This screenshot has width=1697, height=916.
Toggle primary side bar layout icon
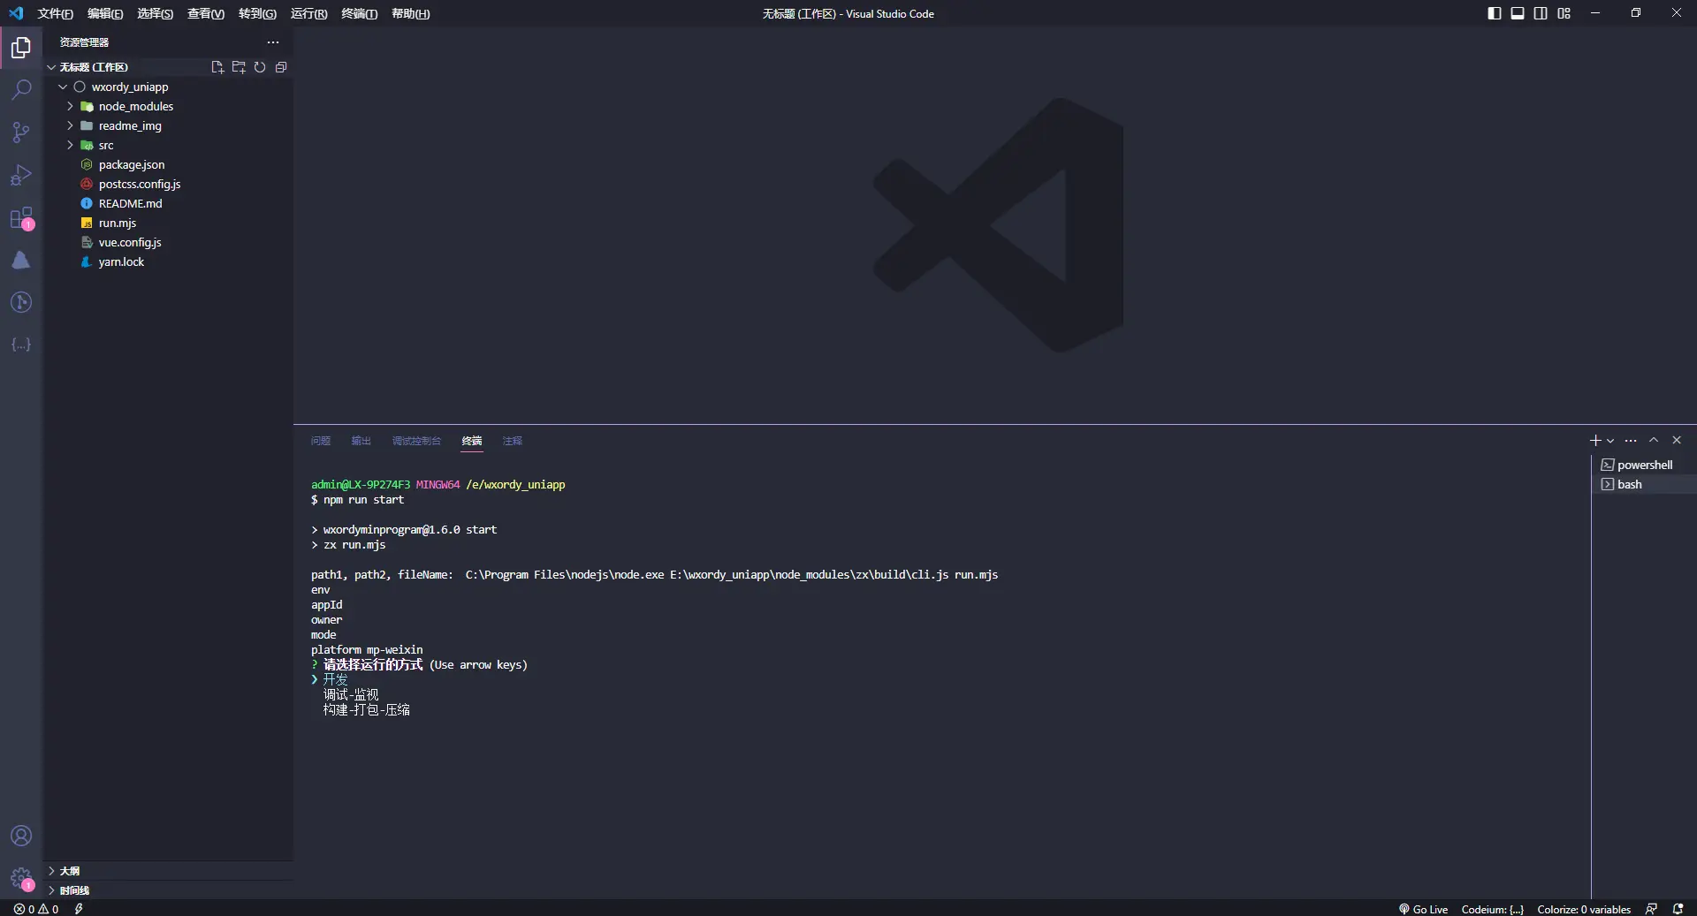pyautogui.click(x=1495, y=13)
